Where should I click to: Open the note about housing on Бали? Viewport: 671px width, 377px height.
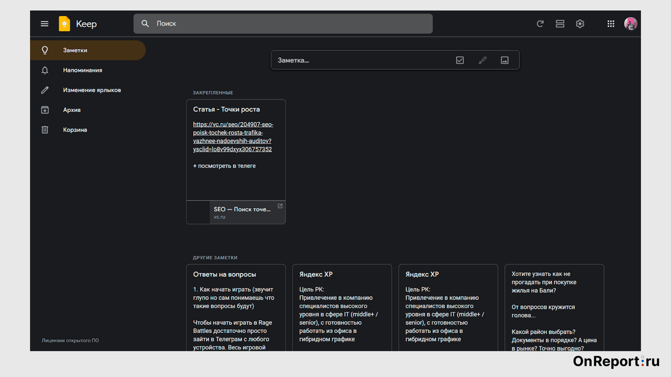555,308
